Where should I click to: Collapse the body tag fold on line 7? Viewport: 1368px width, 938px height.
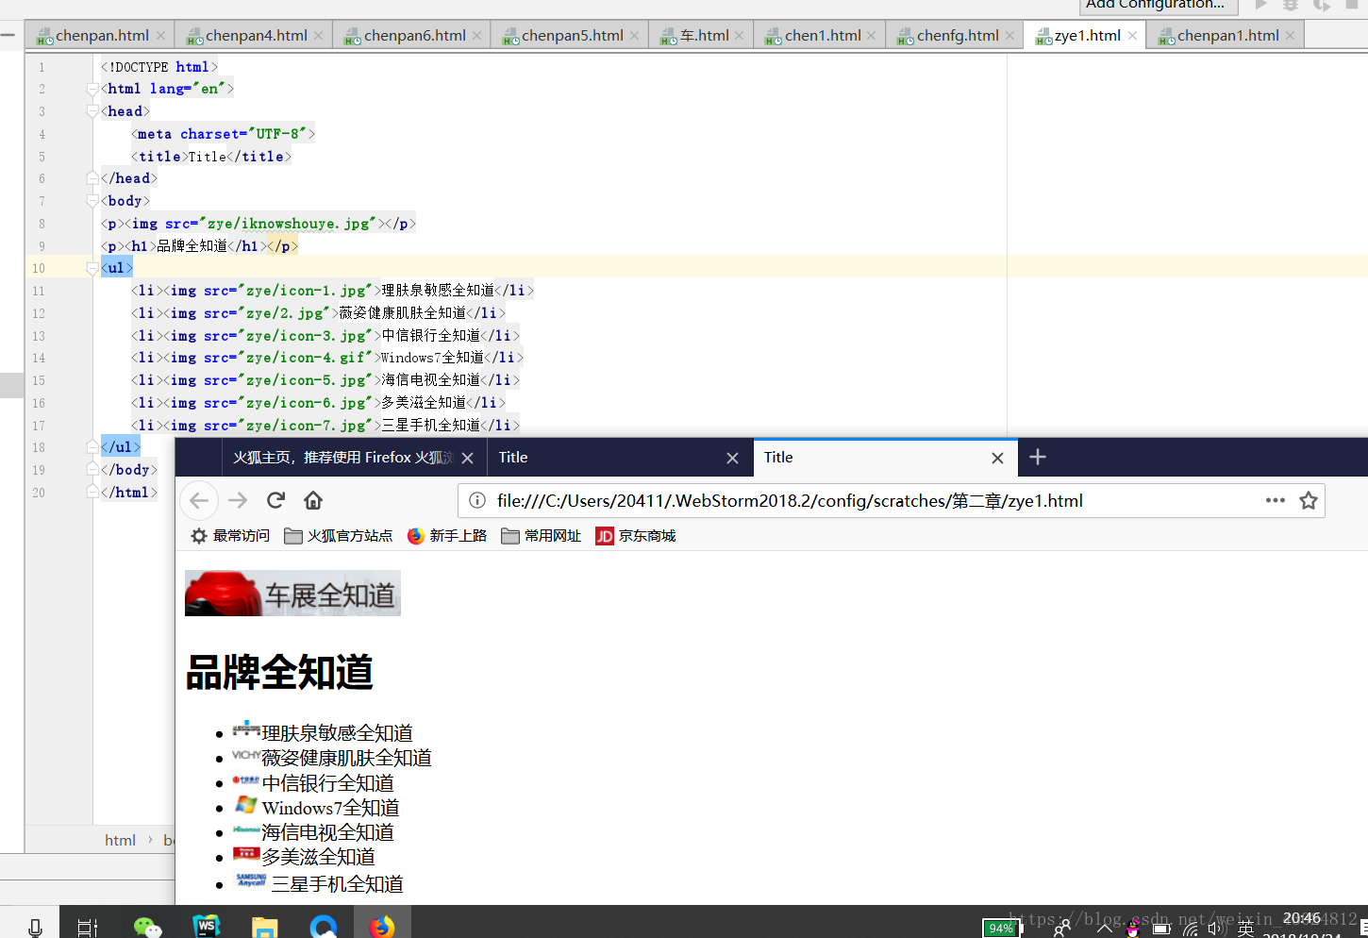(x=92, y=201)
